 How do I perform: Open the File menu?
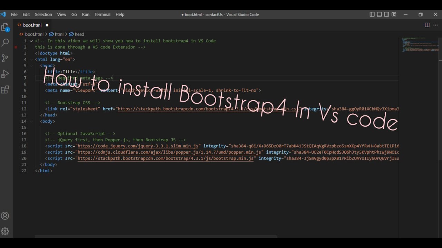(14, 14)
